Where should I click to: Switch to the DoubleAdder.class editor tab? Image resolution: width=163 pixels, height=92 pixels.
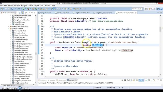pos(62,13)
